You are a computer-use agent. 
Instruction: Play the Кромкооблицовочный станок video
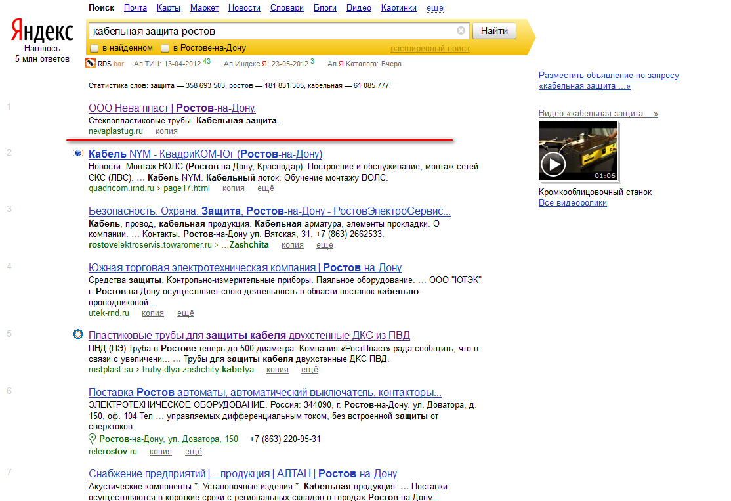click(553, 164)
